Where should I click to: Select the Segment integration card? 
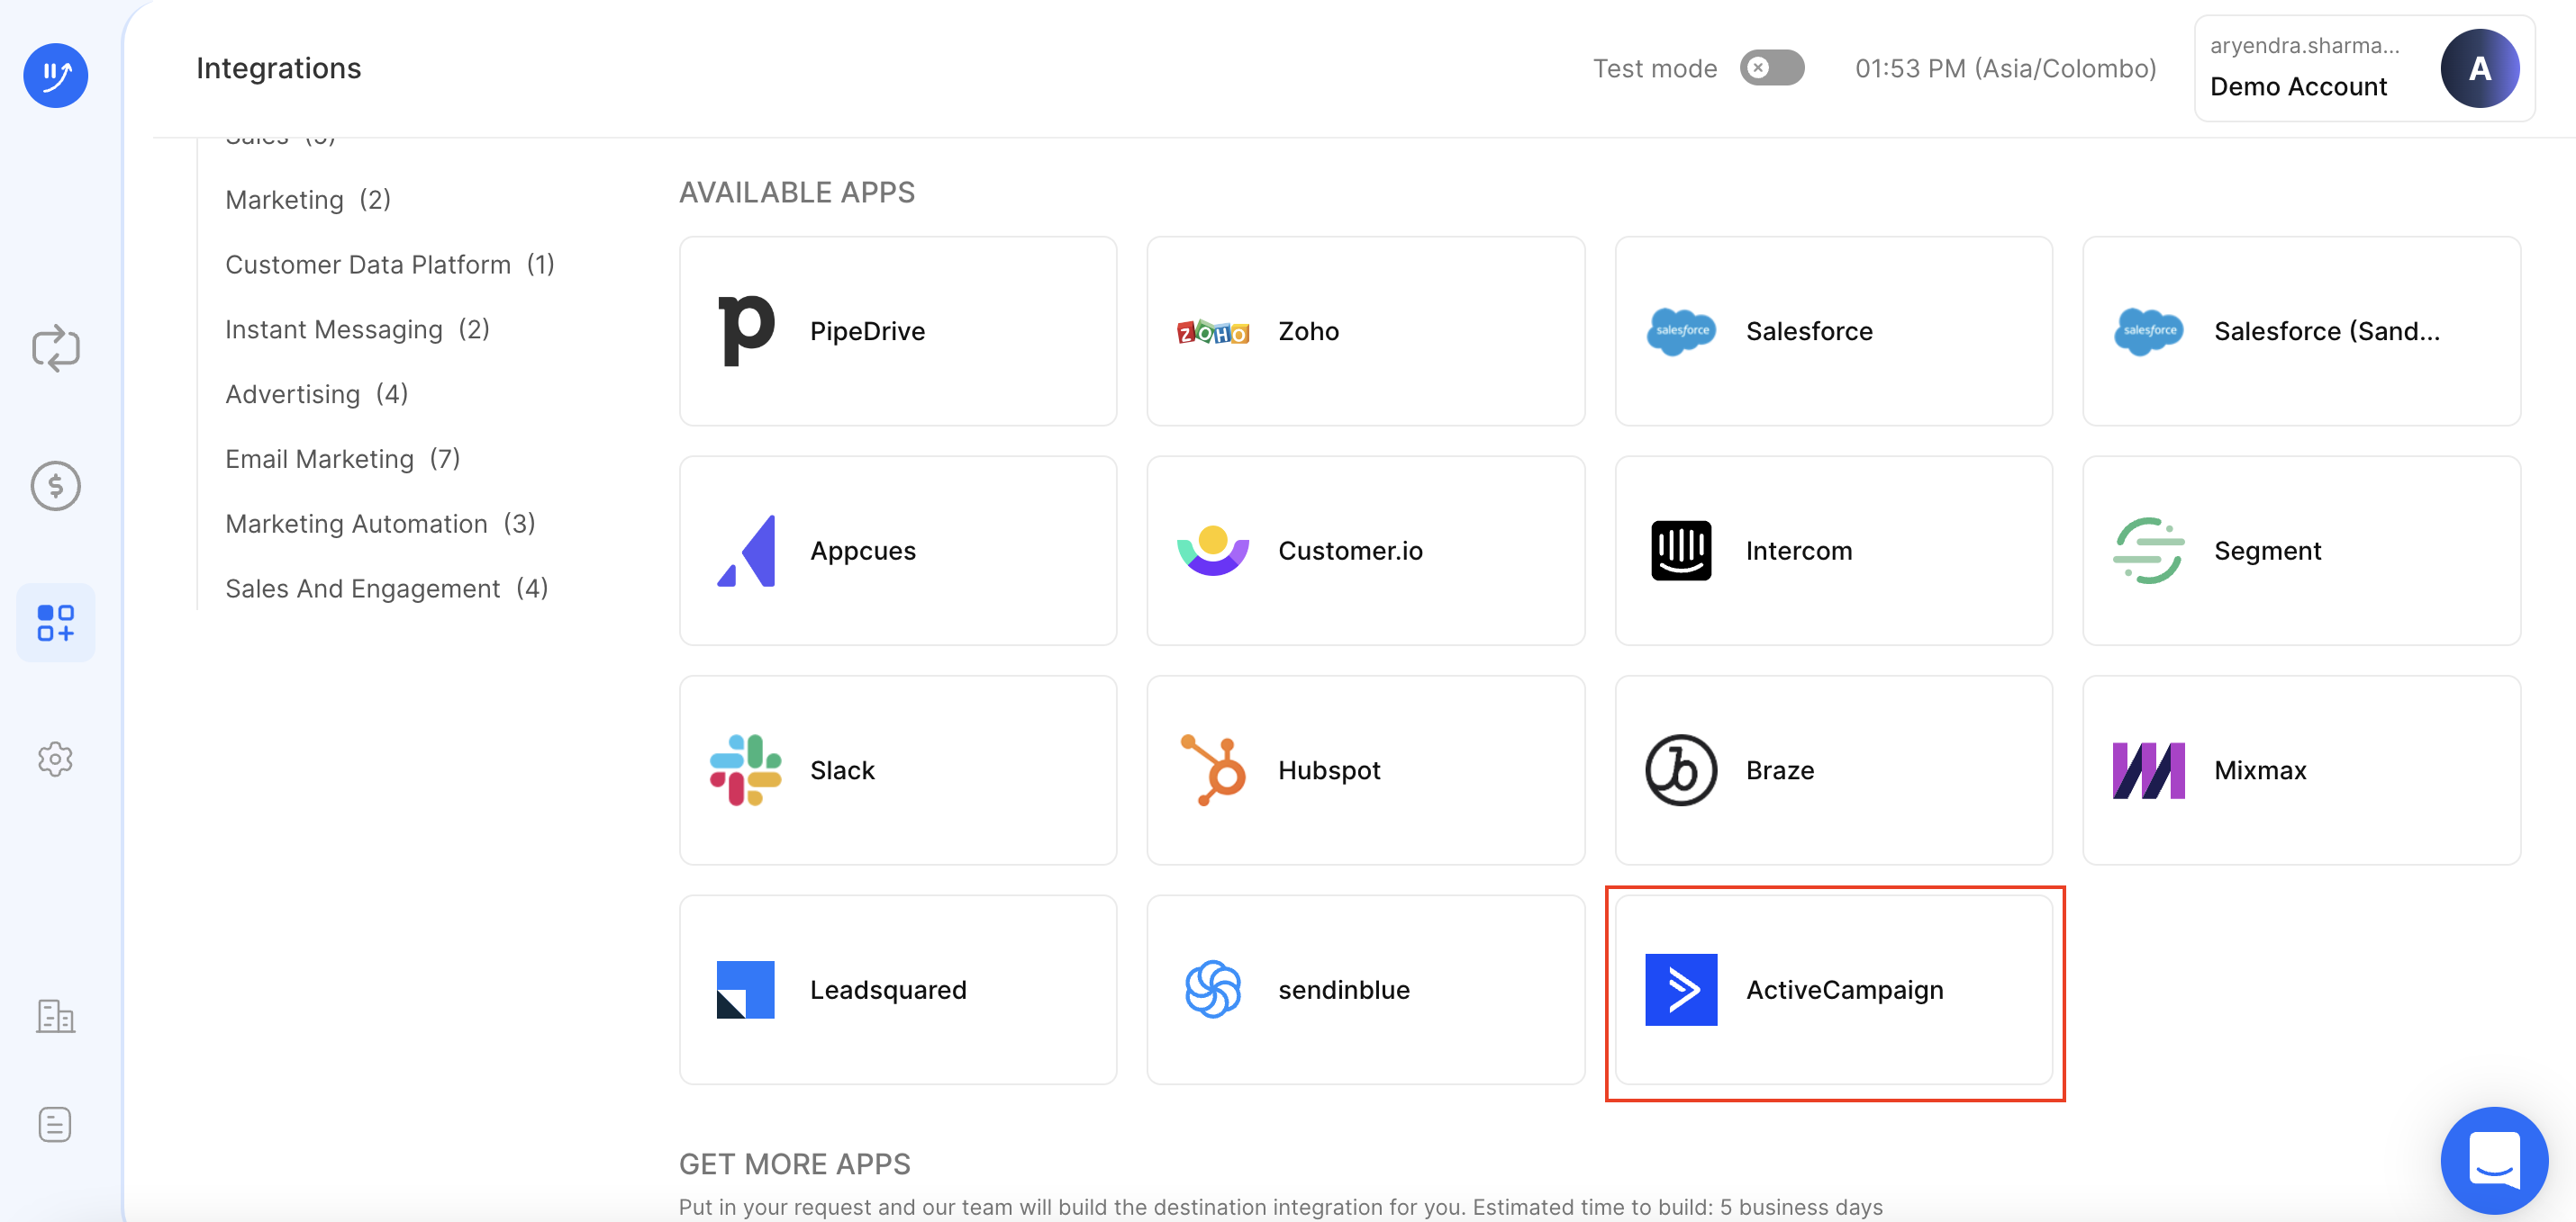pos(2301,551)
